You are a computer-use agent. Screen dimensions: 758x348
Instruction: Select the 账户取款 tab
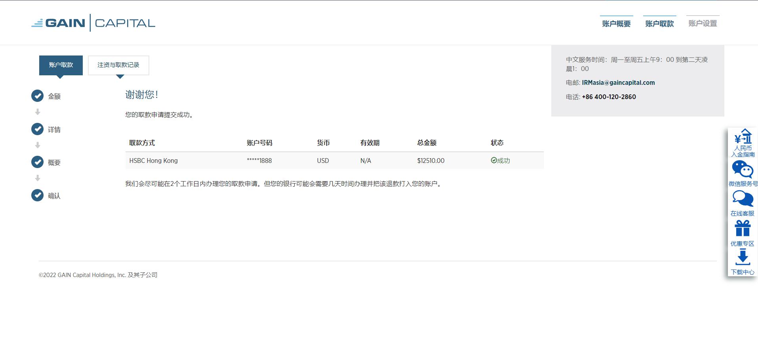(x=61, y=65)
